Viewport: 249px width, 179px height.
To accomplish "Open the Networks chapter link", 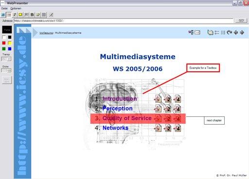I will [x=115, y=128].
